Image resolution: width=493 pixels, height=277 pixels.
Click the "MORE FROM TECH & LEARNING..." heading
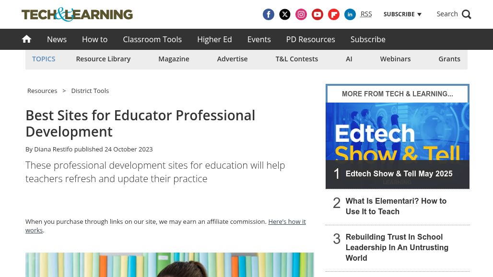coord(398,94)
